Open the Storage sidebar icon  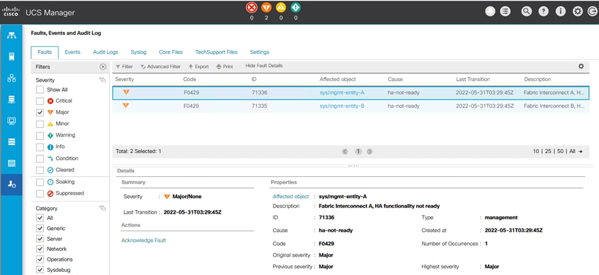[x=12, y=142]
